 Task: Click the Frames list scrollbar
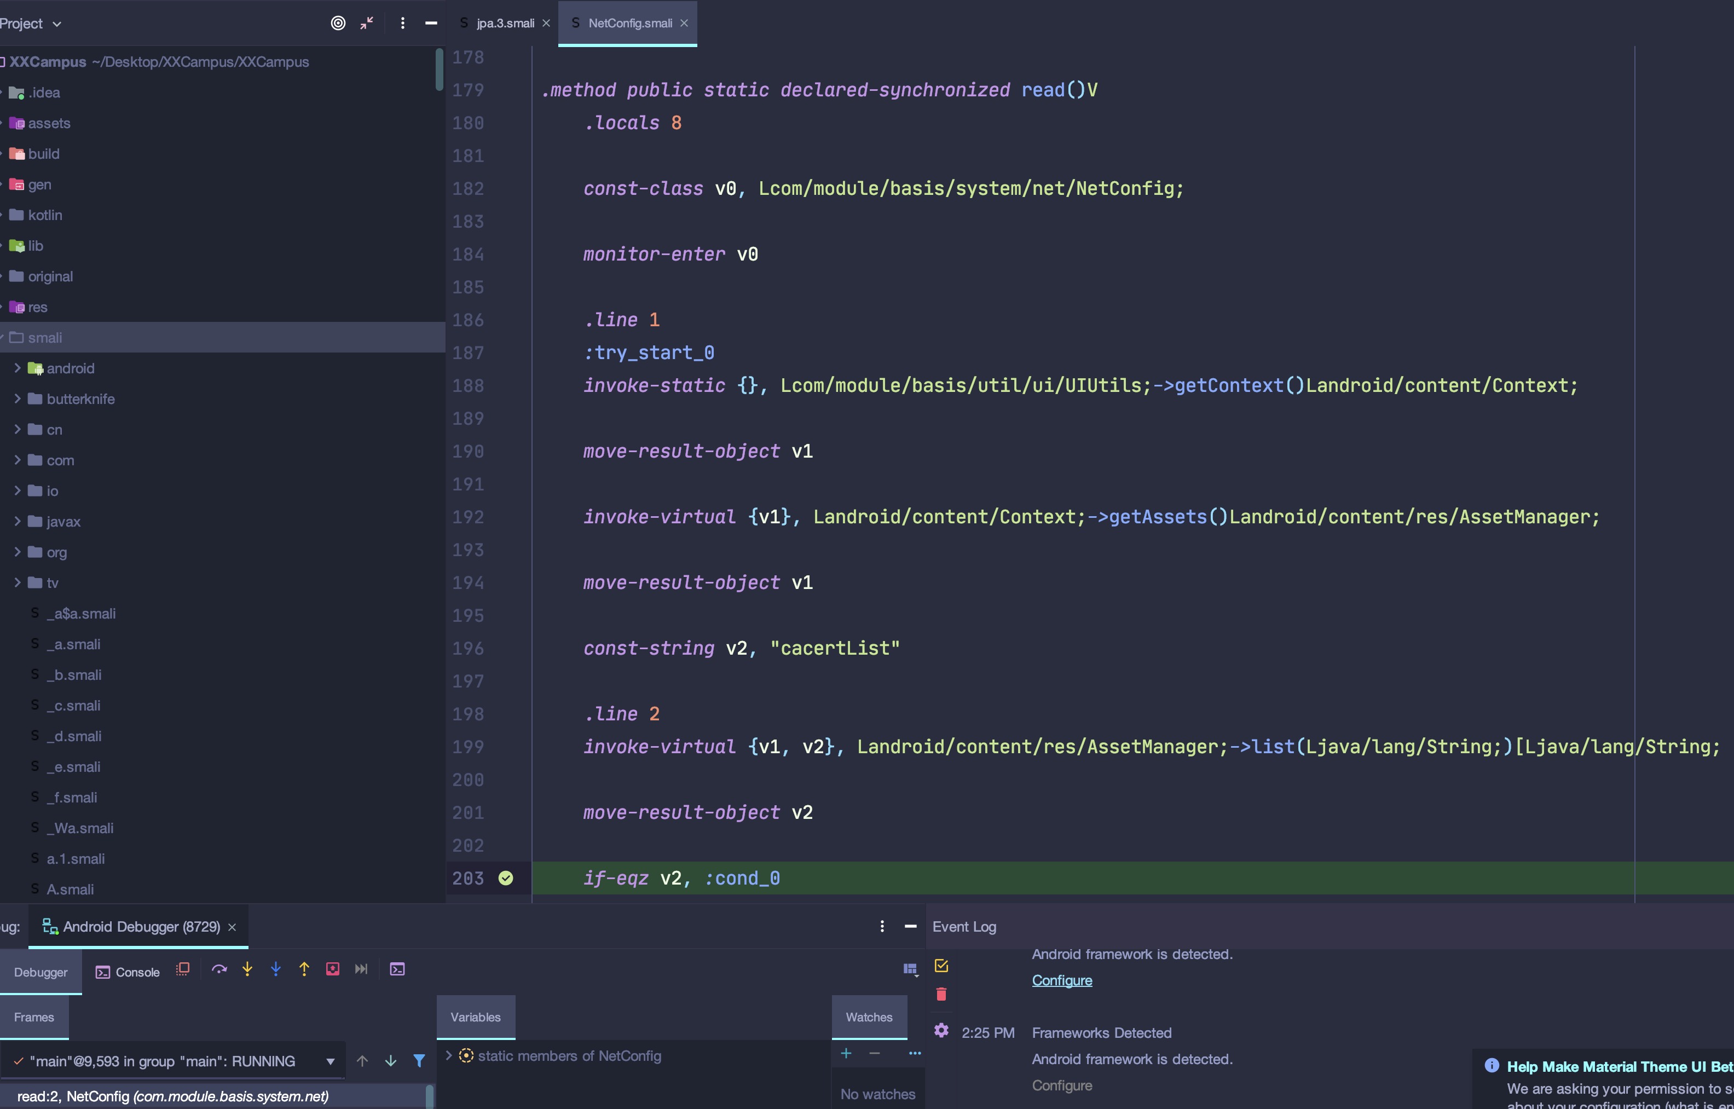pos(430,1096)
